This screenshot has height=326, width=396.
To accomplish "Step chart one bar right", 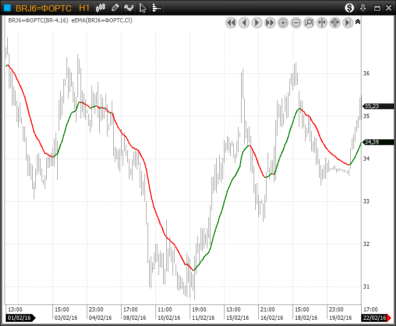I will coord(257,22).
